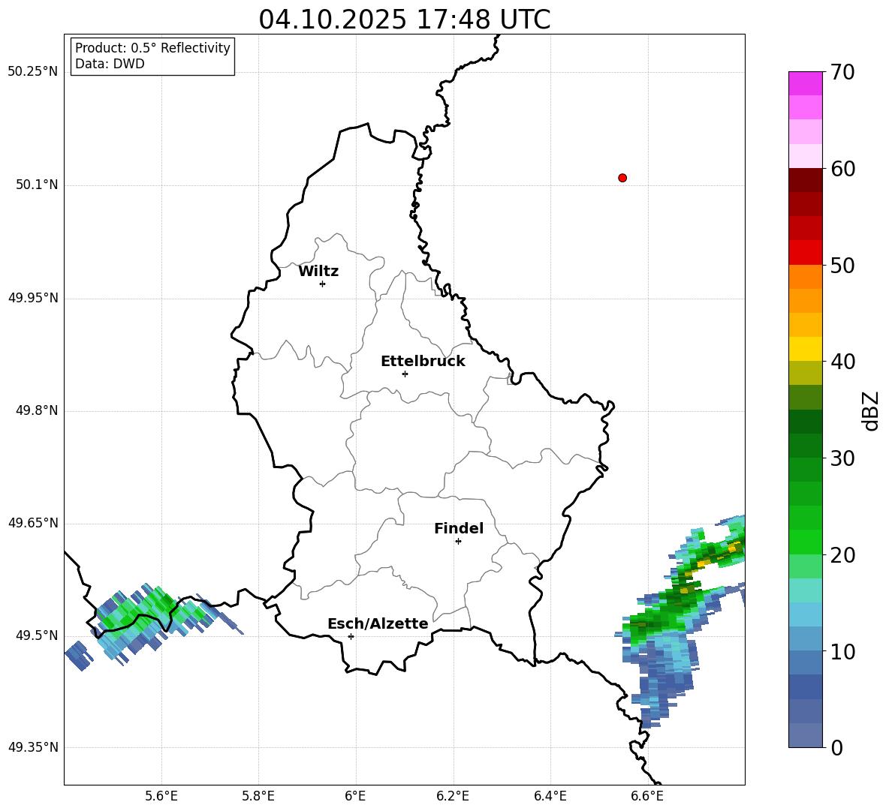
Task: Click the 'Data: DWD' label
Action: pyautogui.click(x=110, y=64)
